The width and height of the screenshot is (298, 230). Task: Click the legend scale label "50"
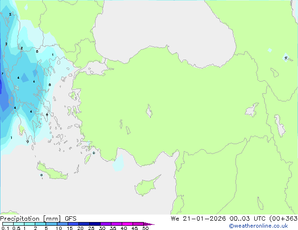click(145, 228)
